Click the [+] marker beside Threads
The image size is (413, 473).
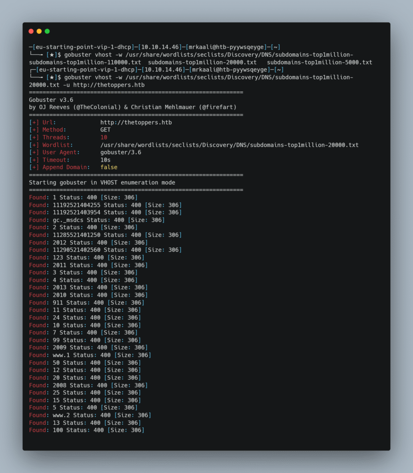[34, 137]
